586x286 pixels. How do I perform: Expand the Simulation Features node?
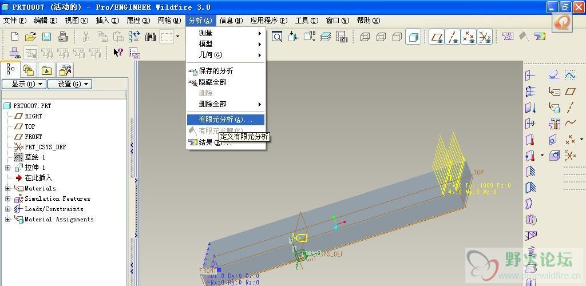(7, 199)
